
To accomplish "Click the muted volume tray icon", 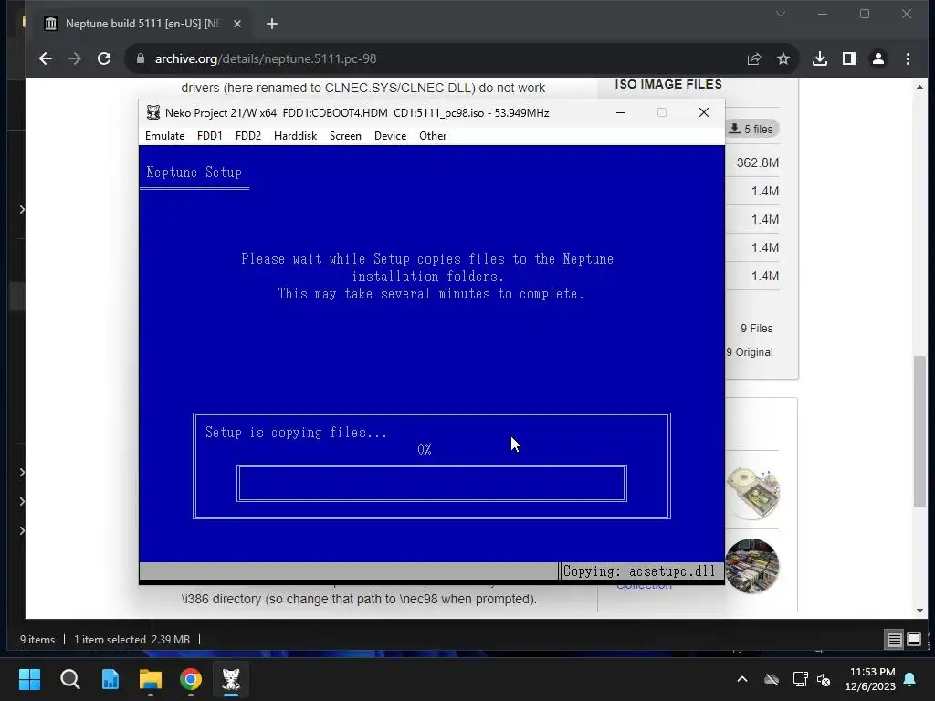I will pos(825,679).
